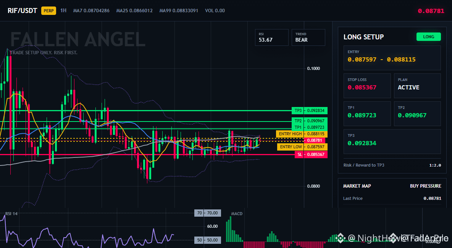452x248 pixels.
Task: Click the RIF/USDT pair title
Action: tap(23, 11)
